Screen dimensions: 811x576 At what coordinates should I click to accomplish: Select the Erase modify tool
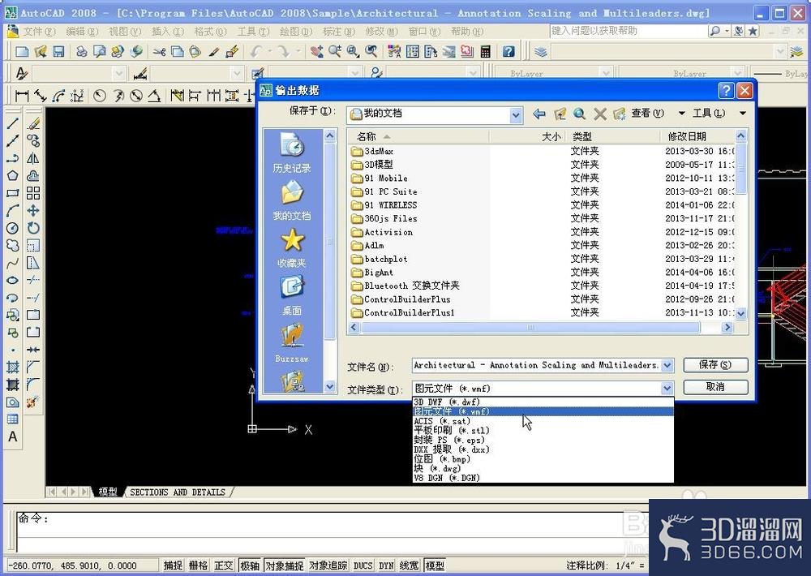pyautogui.click(x=33, y=123)
